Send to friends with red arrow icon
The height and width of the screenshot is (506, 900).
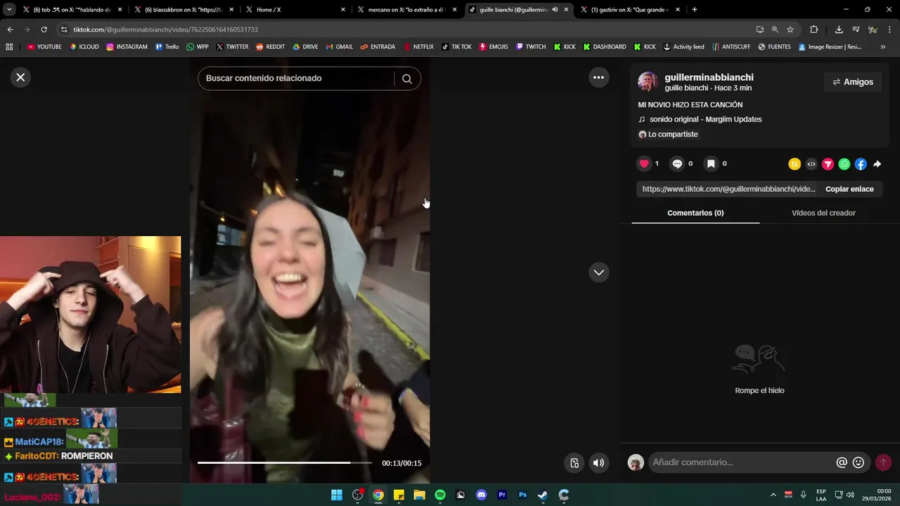pyautogui.click(x=828, y=164)
